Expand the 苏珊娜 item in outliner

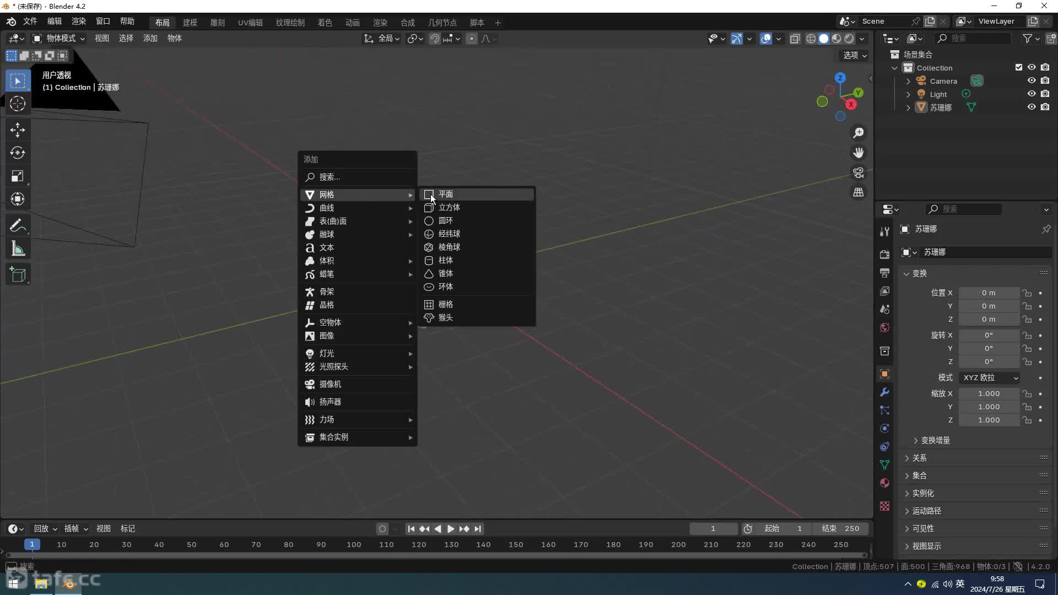click(908, 107)
